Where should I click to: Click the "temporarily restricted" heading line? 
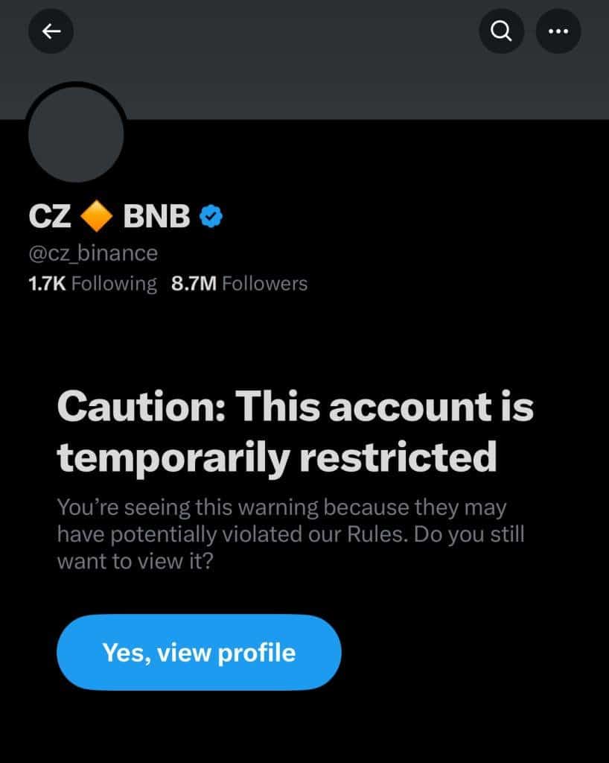click(277, 455)
